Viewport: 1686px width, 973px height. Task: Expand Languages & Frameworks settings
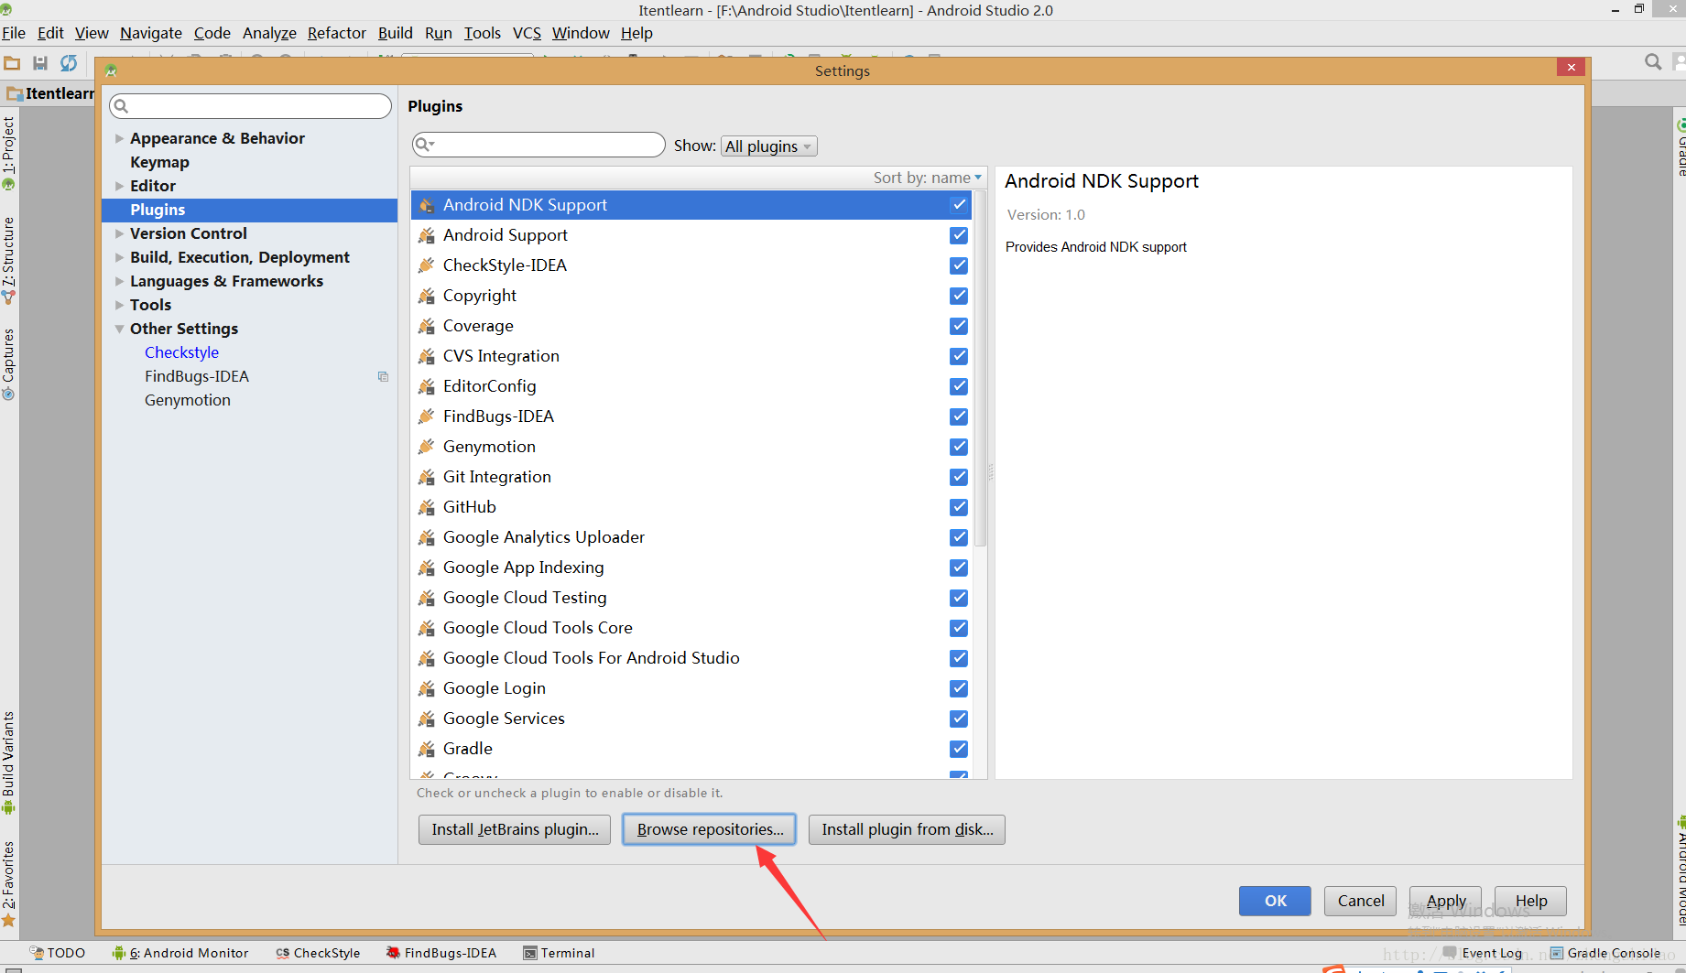tap(119, 281)
